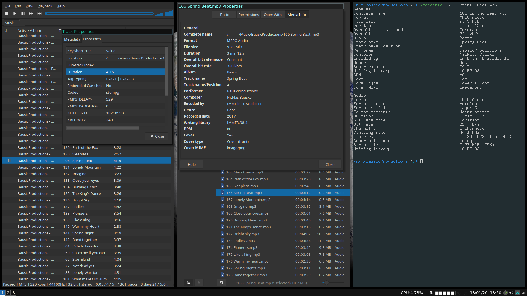Open the Playback menu
Screen dimensions: 527x296
click(x=45, y=6)
